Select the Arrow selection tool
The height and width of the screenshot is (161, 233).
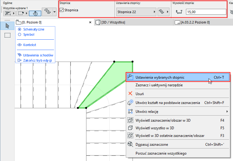pyautogui.click(x=7, y=26)
